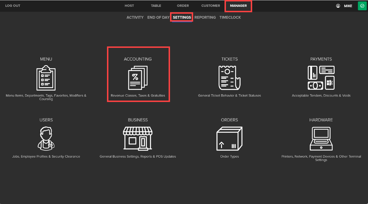Viewport: 368px width, 204px height.
Task: Click the Accounting percent documents icon
Action: click(x=138, y=78)
